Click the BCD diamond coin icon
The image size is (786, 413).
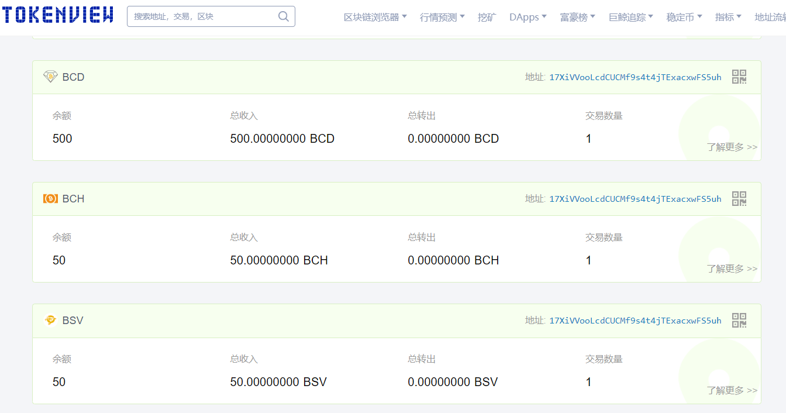(x=50, y=77)
